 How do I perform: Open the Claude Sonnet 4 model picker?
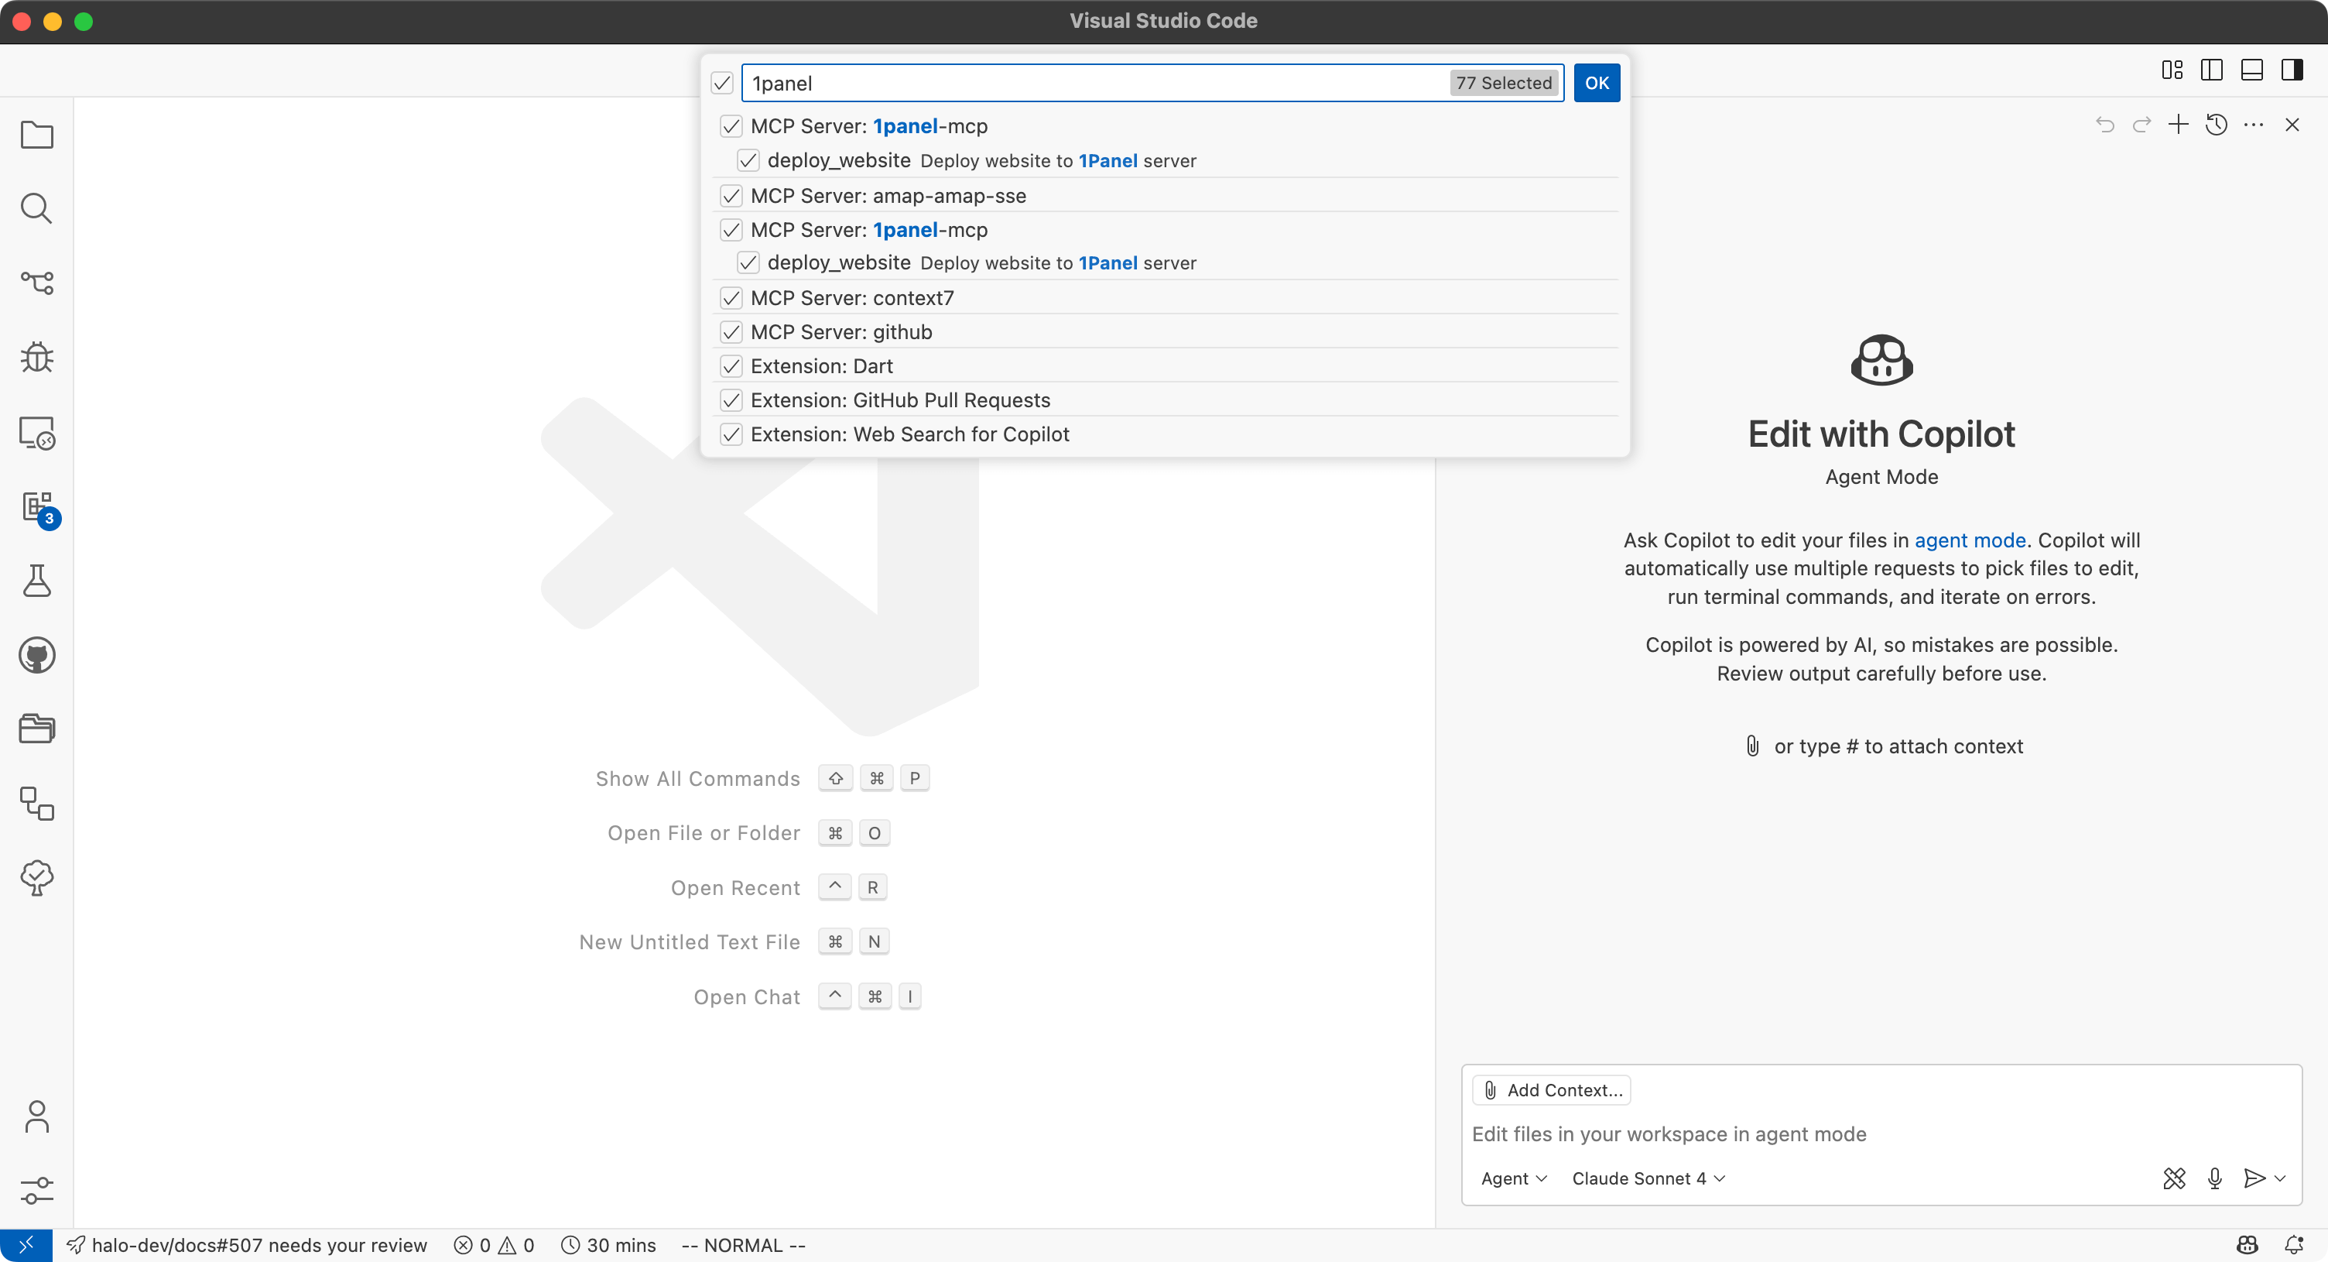[1648, 1178]
